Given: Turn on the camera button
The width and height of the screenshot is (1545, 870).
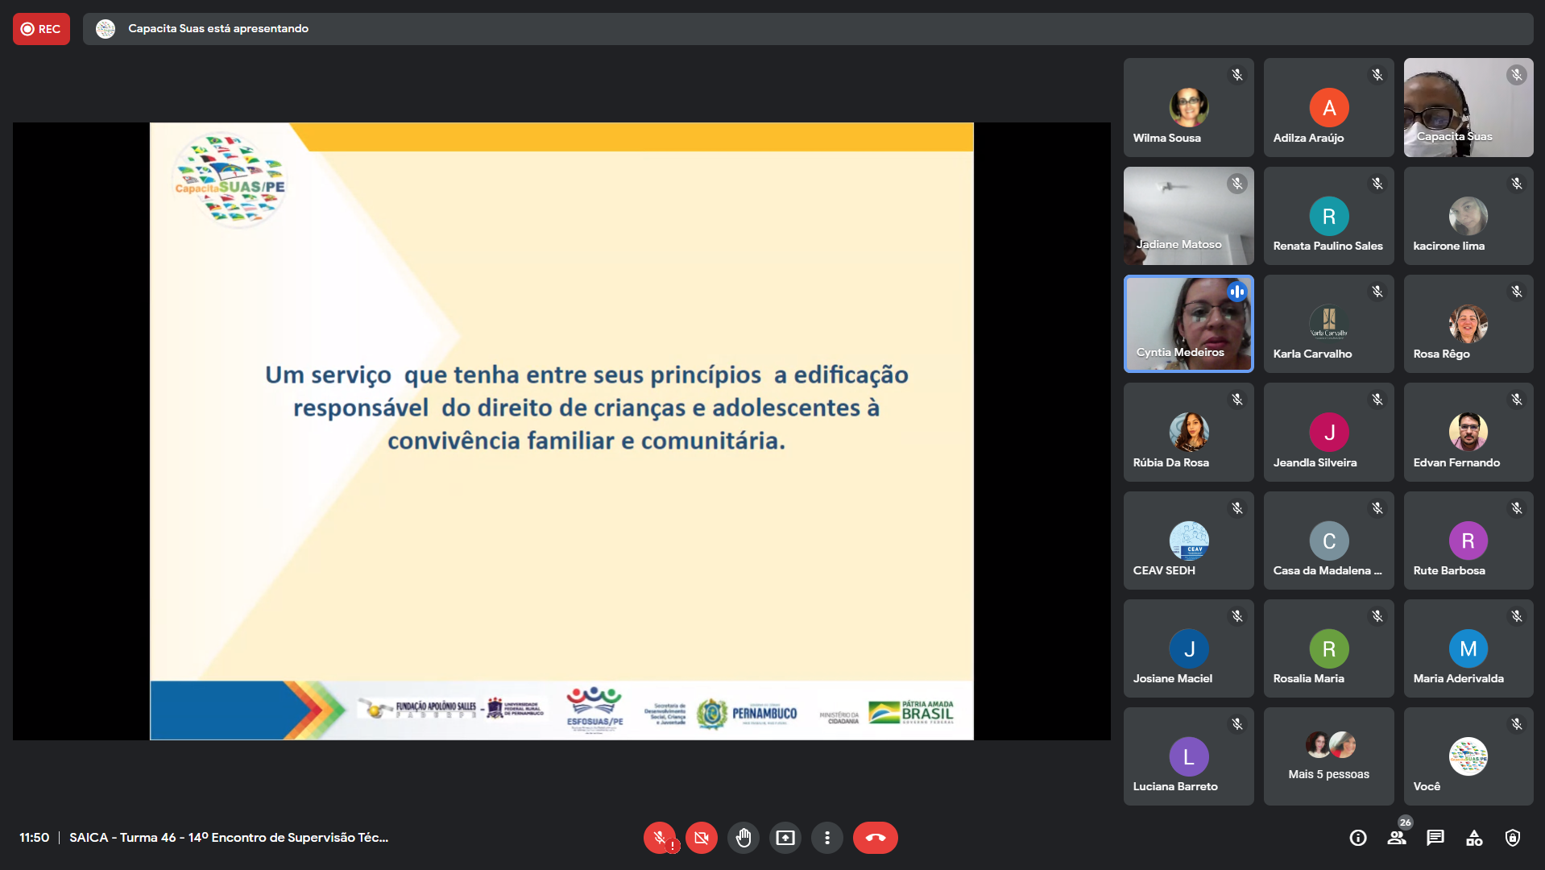Looking at the screenshot, I should 701,838.
